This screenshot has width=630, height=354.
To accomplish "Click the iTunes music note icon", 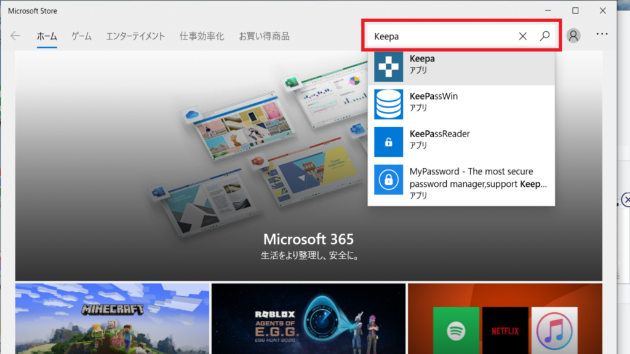I will coord(554,331).
